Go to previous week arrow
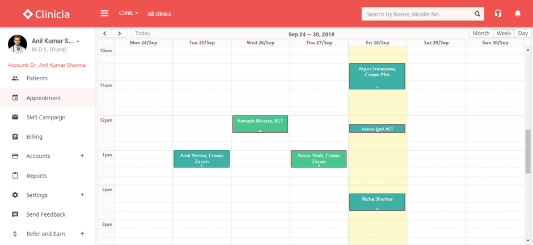 coord(105,33)
